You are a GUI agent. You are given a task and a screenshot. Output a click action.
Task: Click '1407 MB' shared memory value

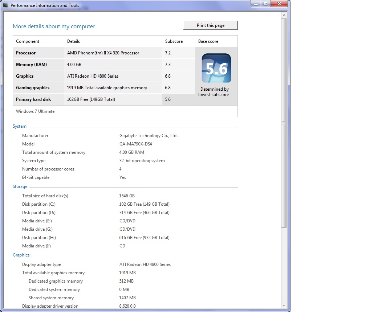(x=127, y=298)
